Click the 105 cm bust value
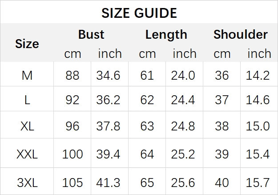 coord(73,183)
